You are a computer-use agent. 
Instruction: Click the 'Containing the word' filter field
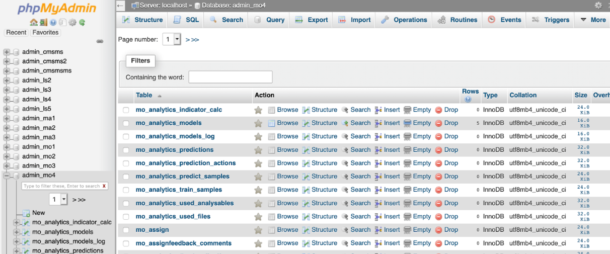point(230,77)
